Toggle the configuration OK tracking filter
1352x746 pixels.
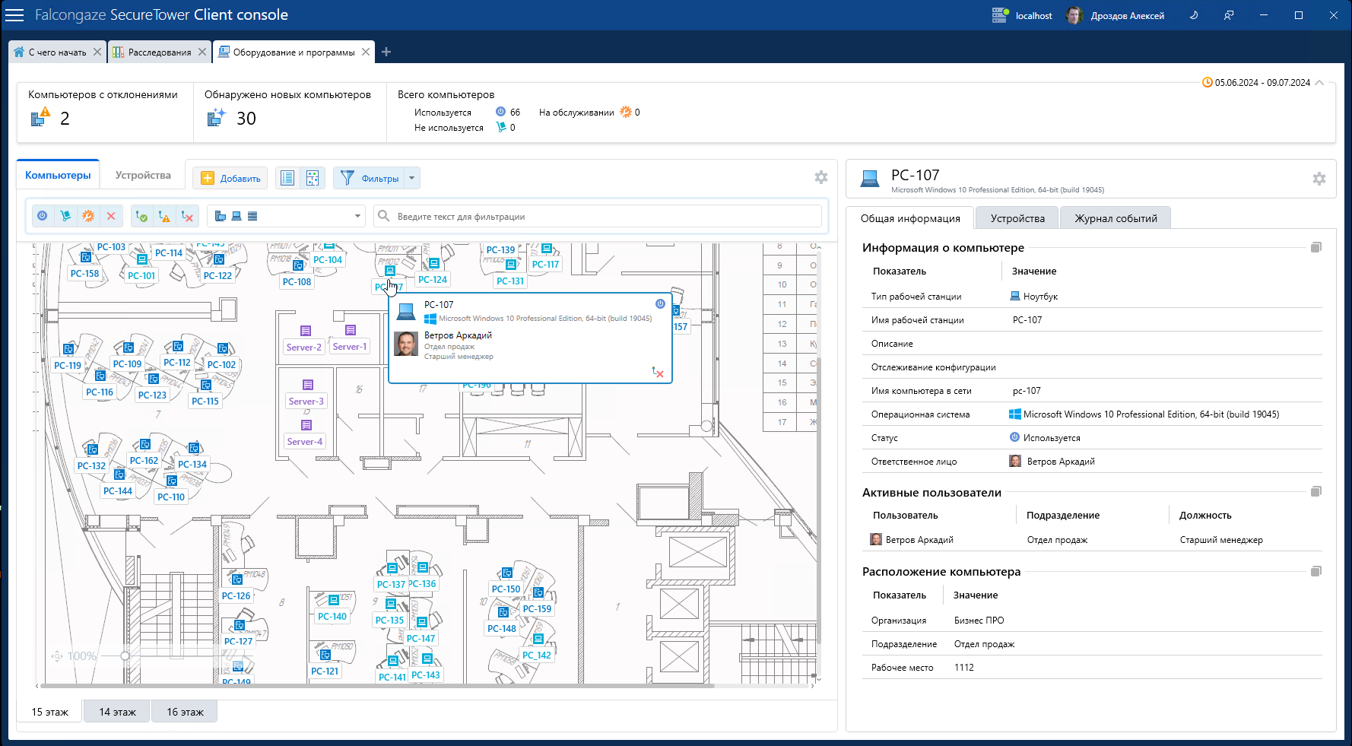pos(141,217)
